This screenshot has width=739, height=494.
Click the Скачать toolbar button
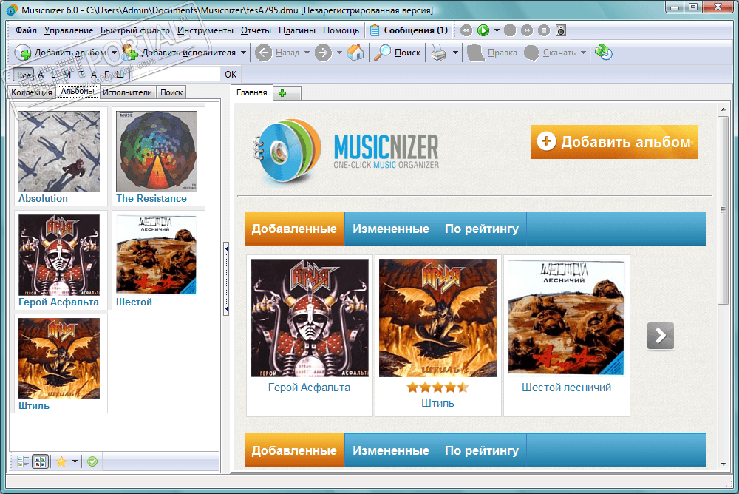551,53
